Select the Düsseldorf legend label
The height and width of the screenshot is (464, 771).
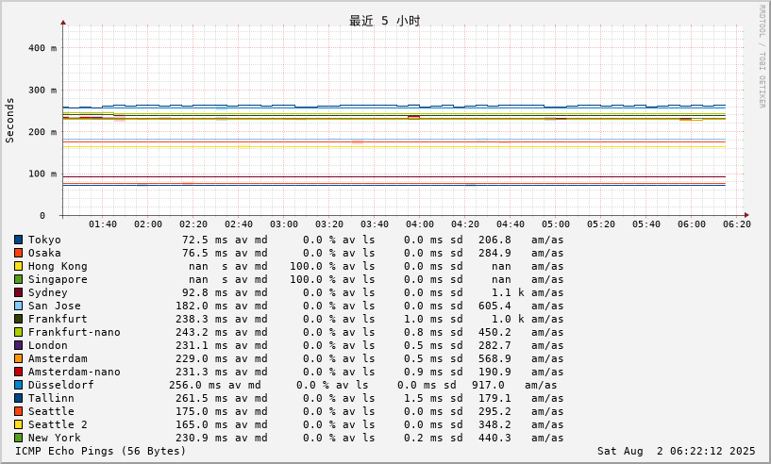tap(61, 385)
